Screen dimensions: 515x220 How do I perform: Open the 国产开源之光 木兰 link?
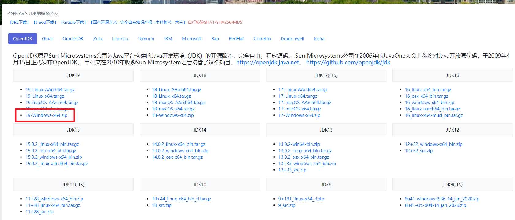coord(138,22)
